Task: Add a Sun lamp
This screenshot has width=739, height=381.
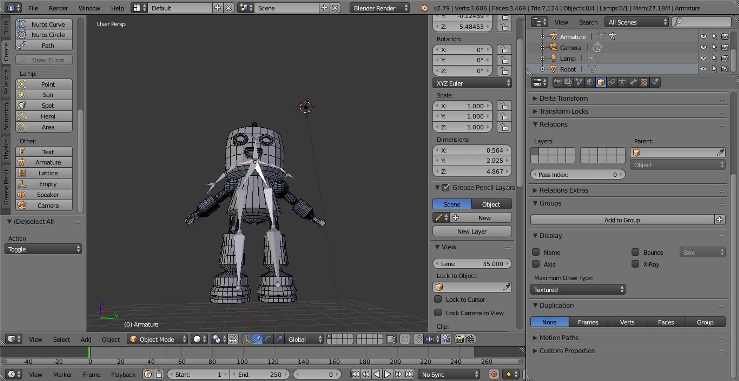Action: click(x=44, y=95)
